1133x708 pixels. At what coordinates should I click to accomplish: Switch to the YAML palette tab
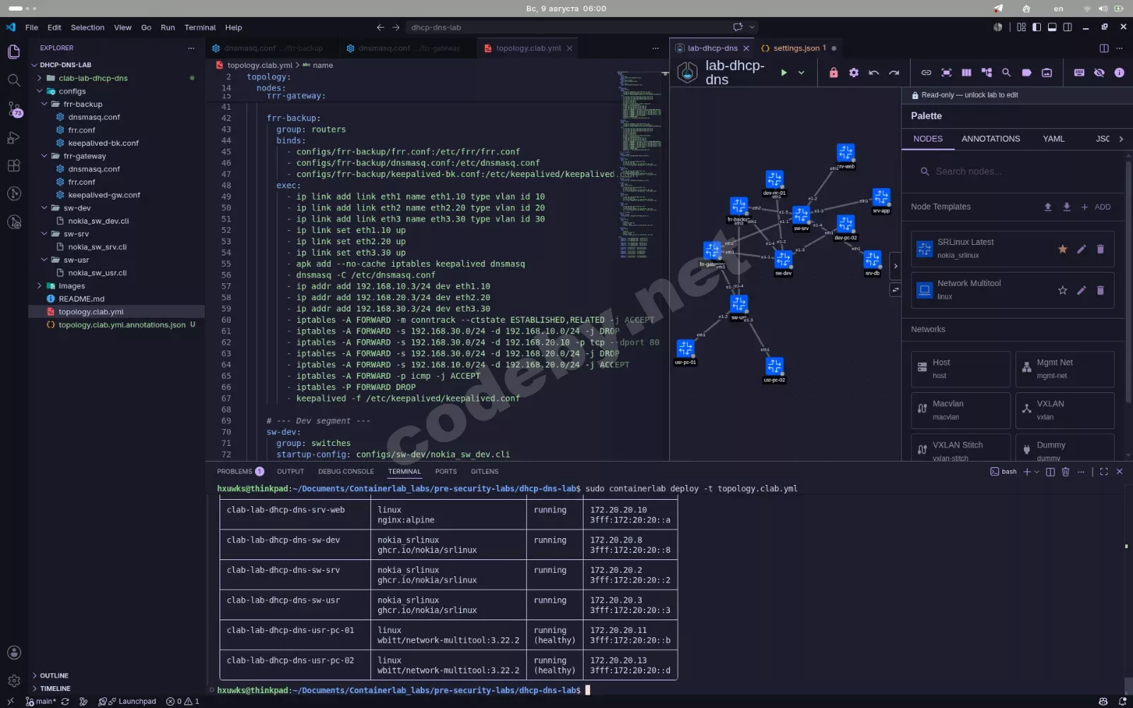pyautogui.click(x=1053, y=139)
